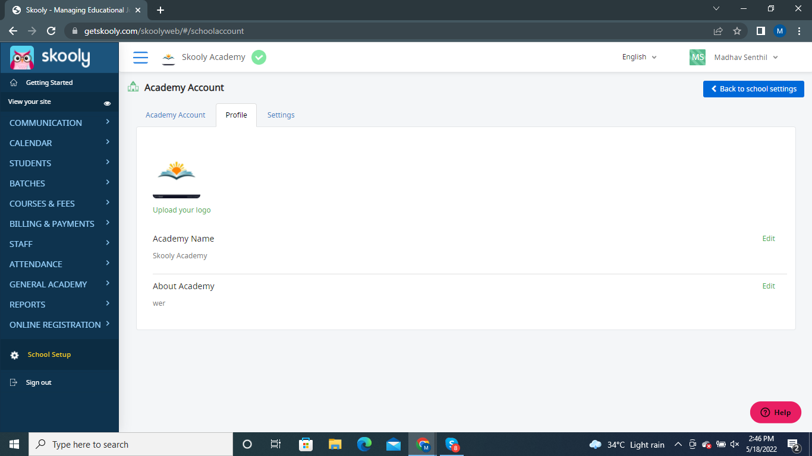Select the Profile tab
Image resolution: width=812 pixels, height=456 pixels.
coord(236,115)
